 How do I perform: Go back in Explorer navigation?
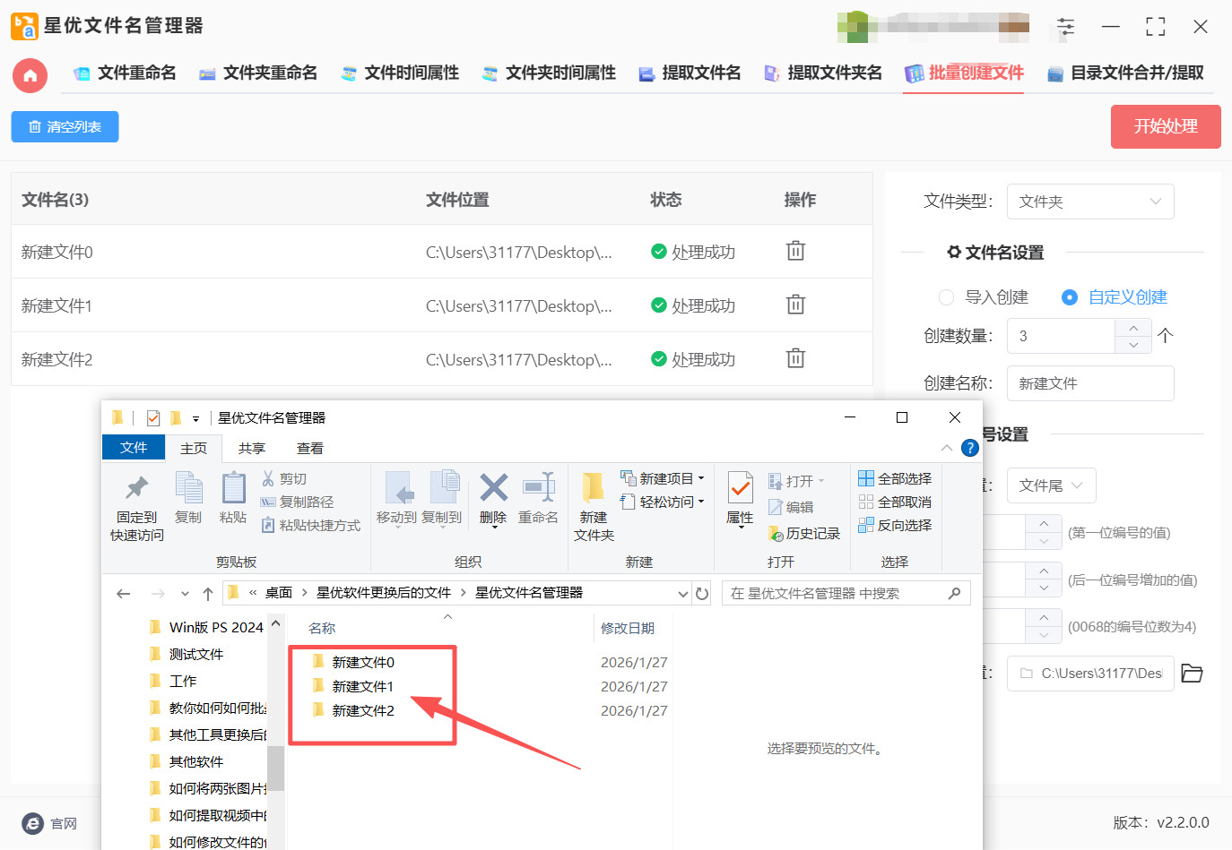[124, 593]
